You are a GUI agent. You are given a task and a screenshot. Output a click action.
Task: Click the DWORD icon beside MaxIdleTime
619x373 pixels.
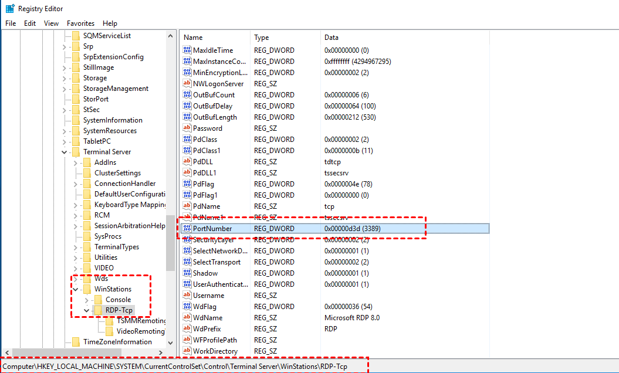[x=185, y=50]
